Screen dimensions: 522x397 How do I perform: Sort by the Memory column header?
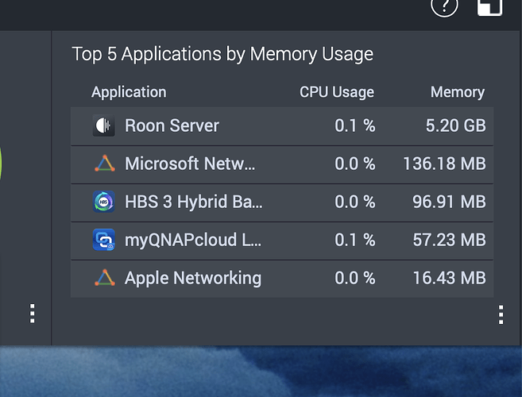click(458, 92)
